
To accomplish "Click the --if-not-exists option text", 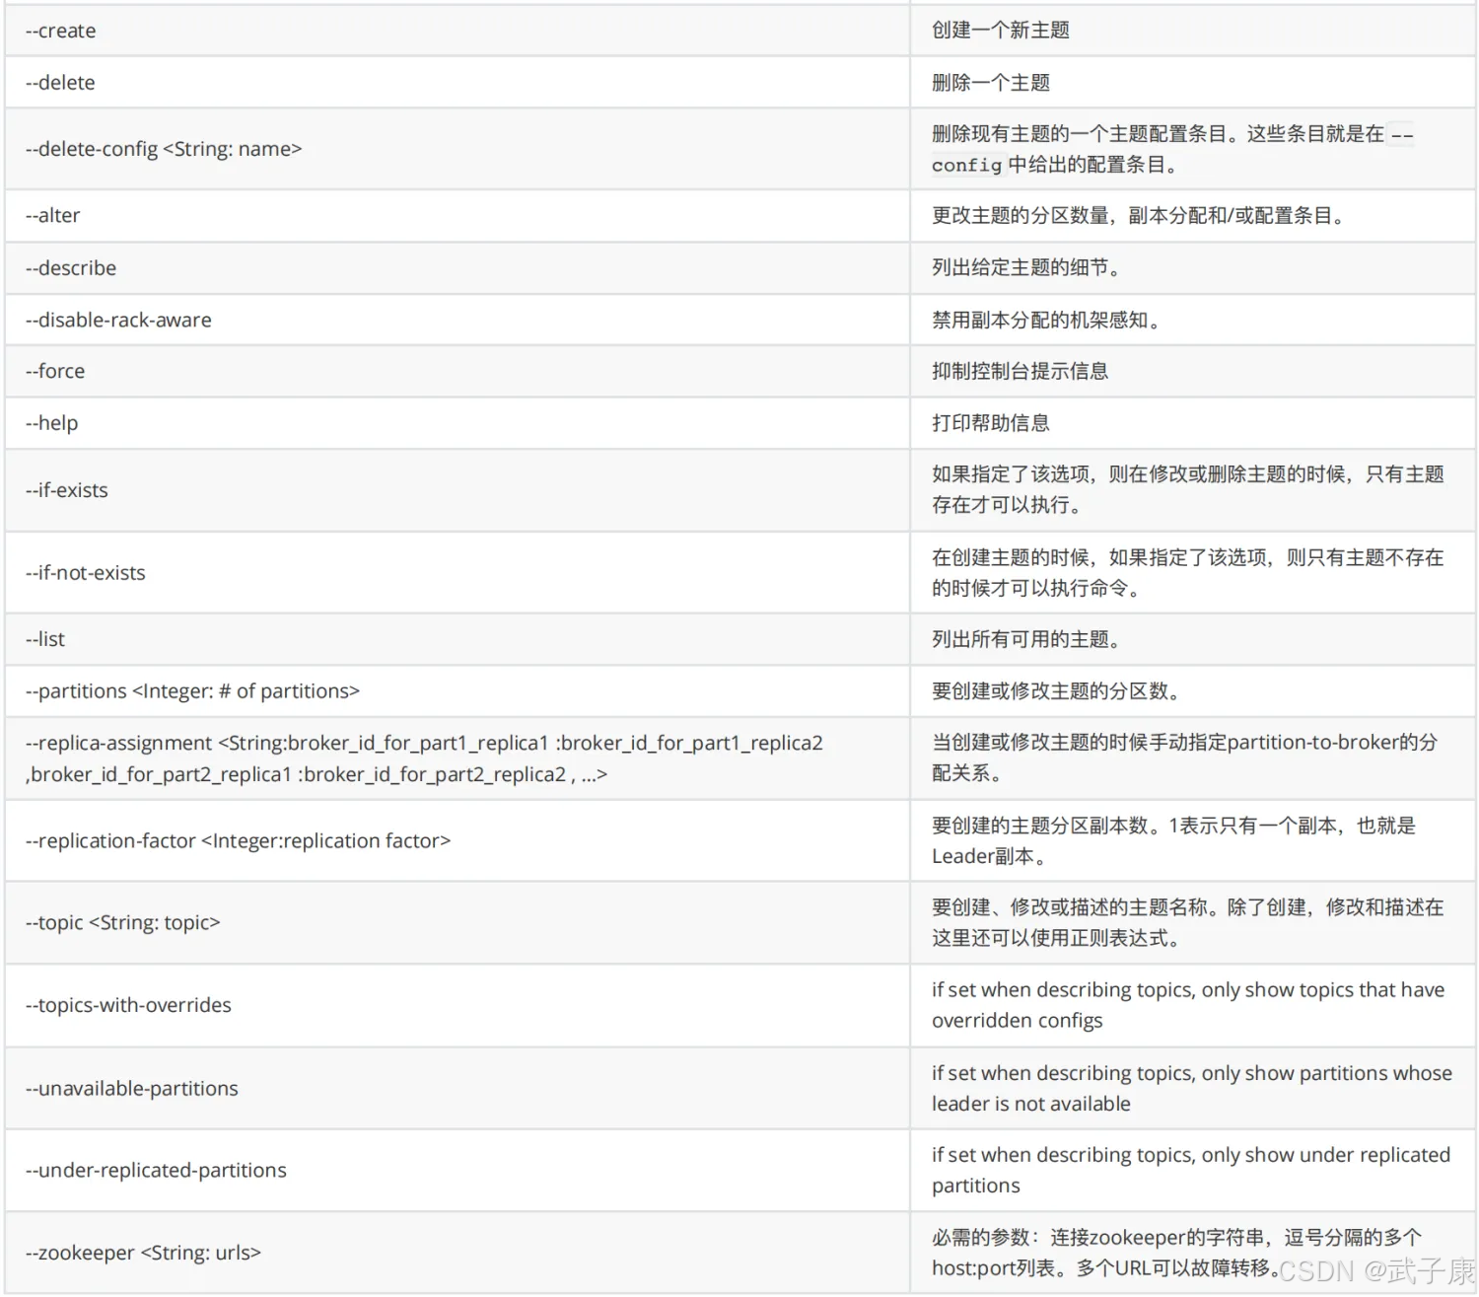I will (x=86, y=573).
